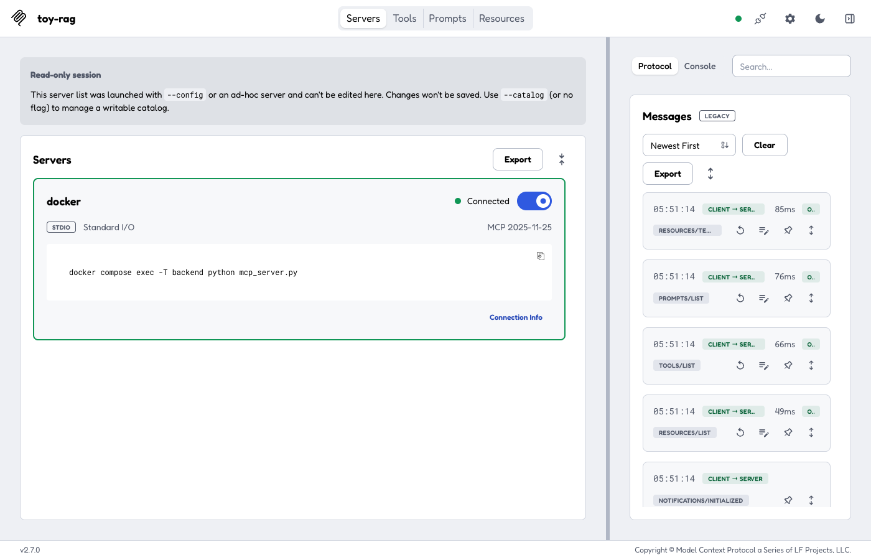
Task: Click the green connection status dot in header
Action: [x=738, y=19]
